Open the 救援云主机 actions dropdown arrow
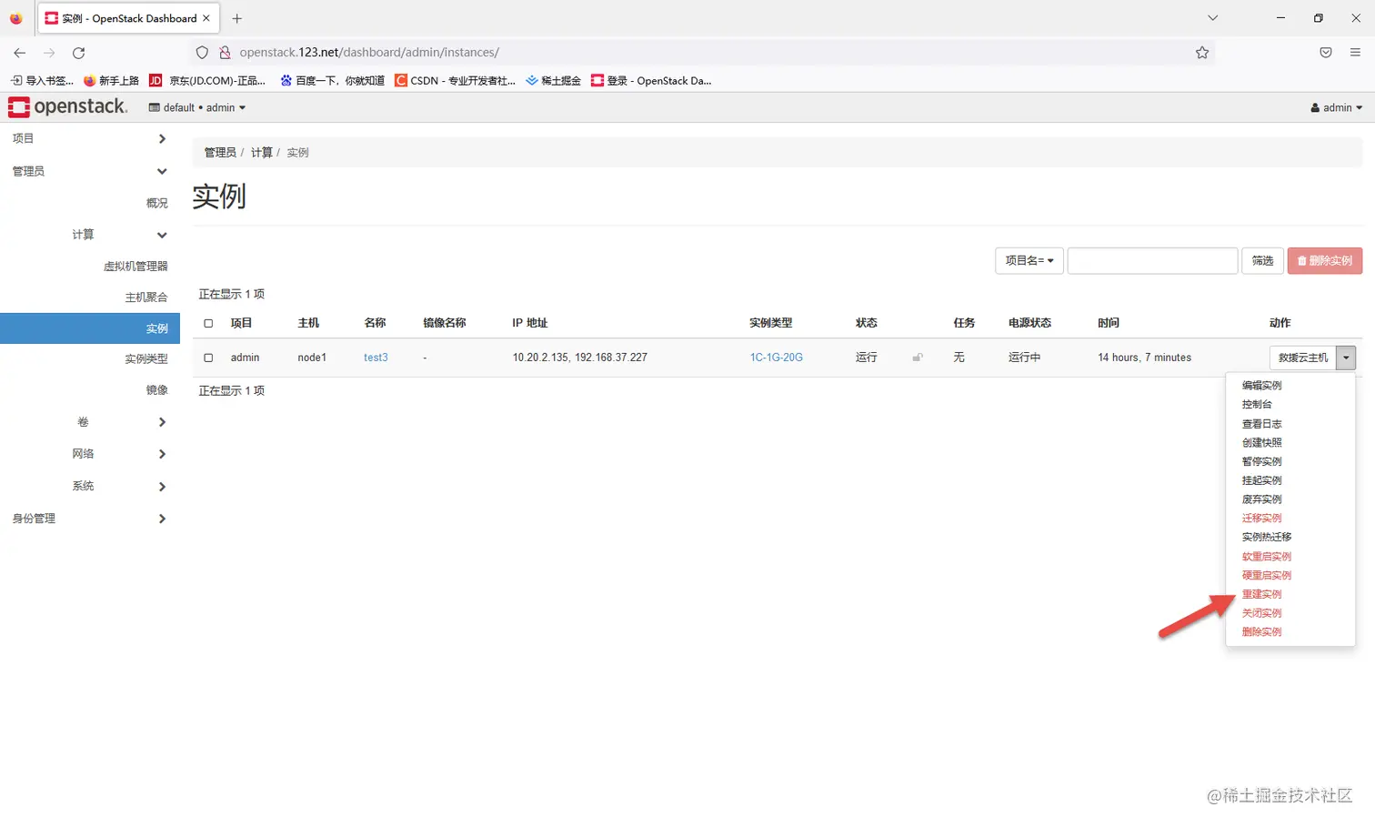This screenshot has height=827, width=1375. pyautogui.click(x=1346, y=357)
